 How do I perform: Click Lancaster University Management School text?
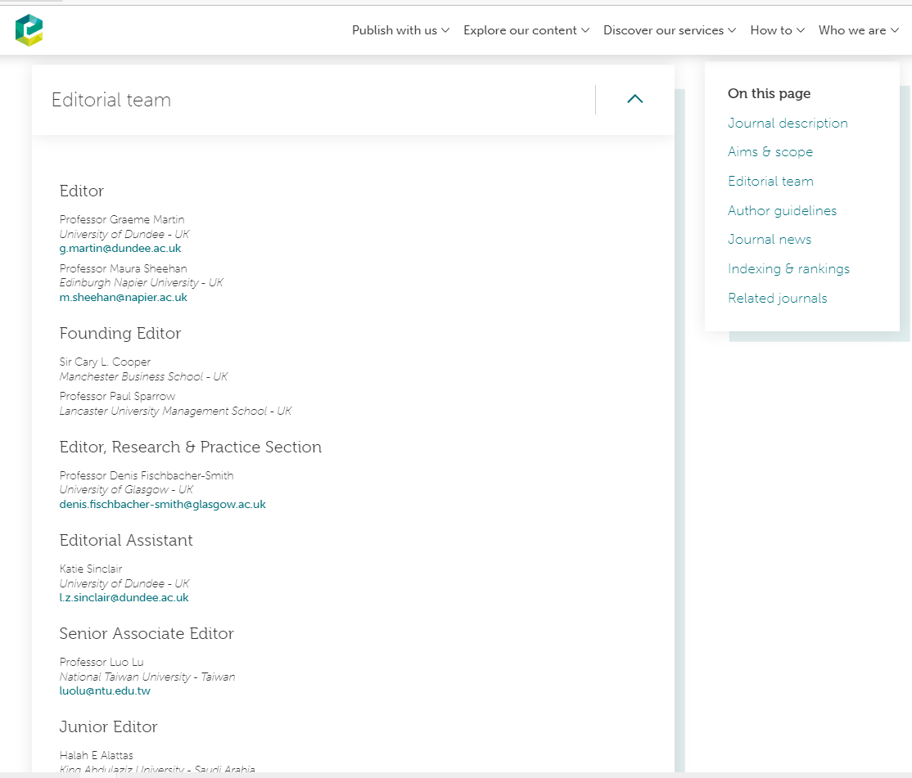[163, 411]
